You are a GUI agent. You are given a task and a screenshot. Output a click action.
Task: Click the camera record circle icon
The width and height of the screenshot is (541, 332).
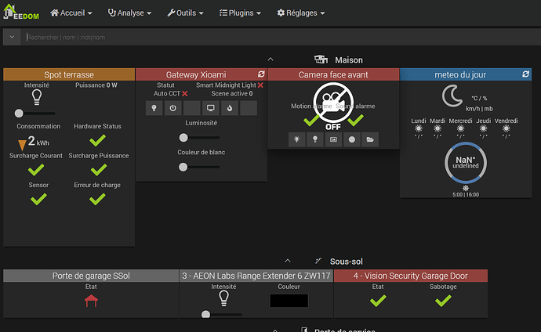coord(351,139)
